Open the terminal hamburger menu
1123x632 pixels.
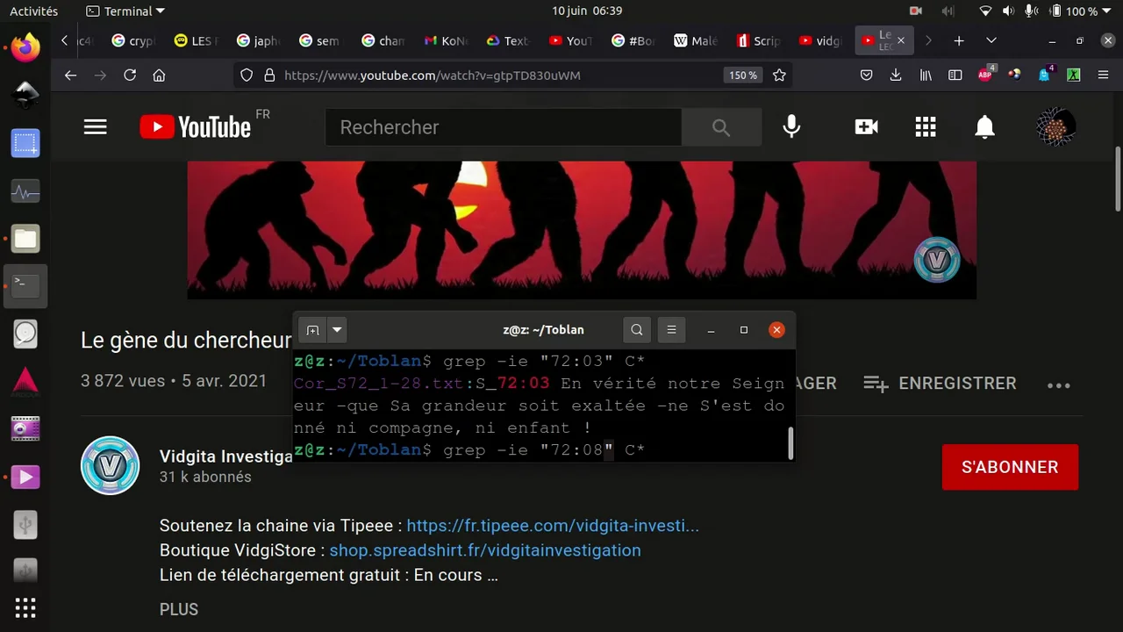click(671, 330)
